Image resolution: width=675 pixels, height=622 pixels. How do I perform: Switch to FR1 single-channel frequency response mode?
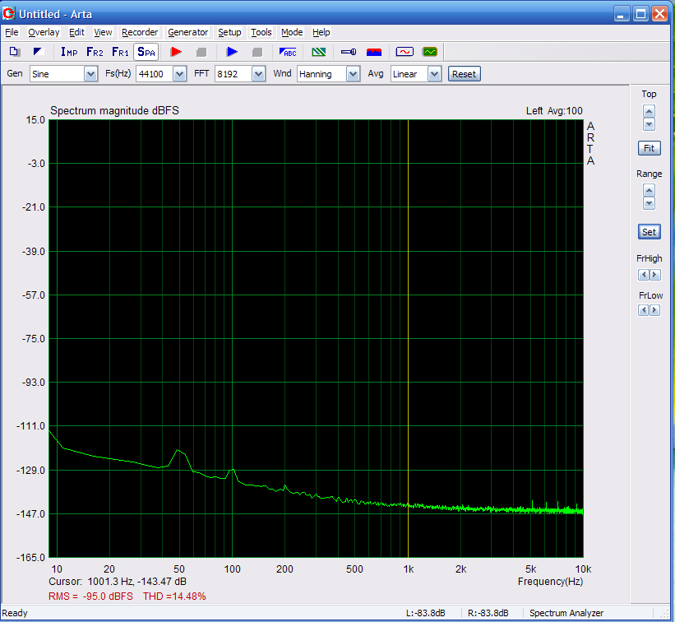click(120, 52)
